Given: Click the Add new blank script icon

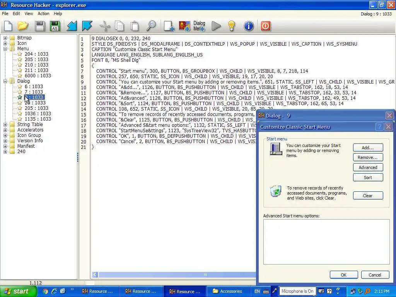Looking at the screenshot, I should click(x=169, y=26).
